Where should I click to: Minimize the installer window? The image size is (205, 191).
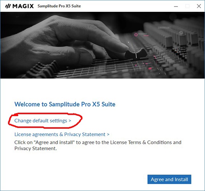(x=176, y=6)
